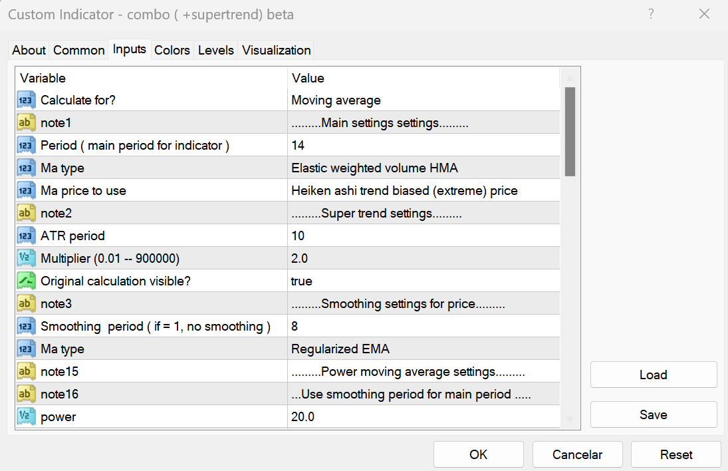Click the integer icon beside Ma price to use

coord(27,191)
